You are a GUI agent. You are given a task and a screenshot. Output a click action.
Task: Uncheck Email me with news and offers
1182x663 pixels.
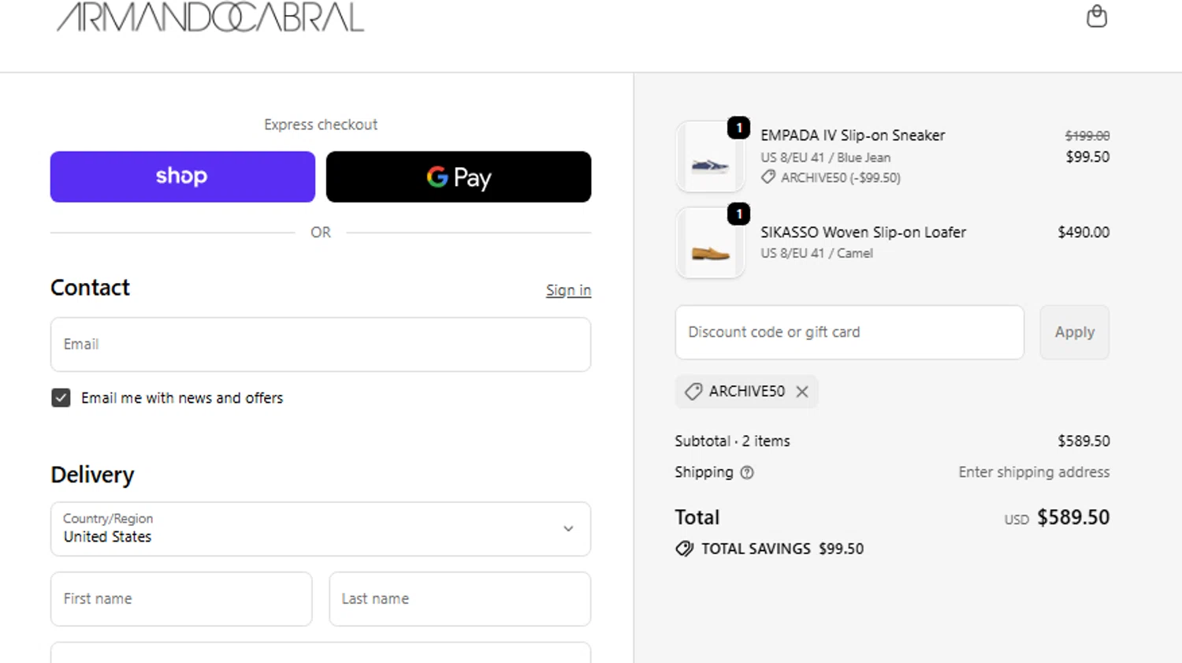pos(61,398)
